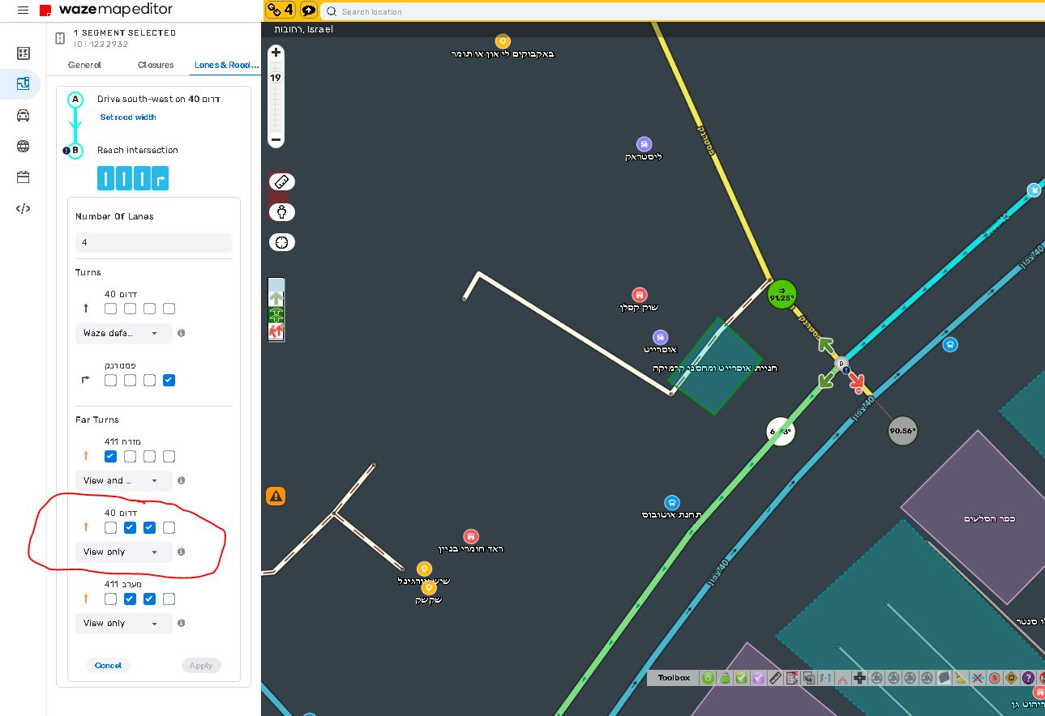Viewport: 1045px width, 716px height.
Task: Uncheck second lane box for 411 מערב
Action: point(130,599)
